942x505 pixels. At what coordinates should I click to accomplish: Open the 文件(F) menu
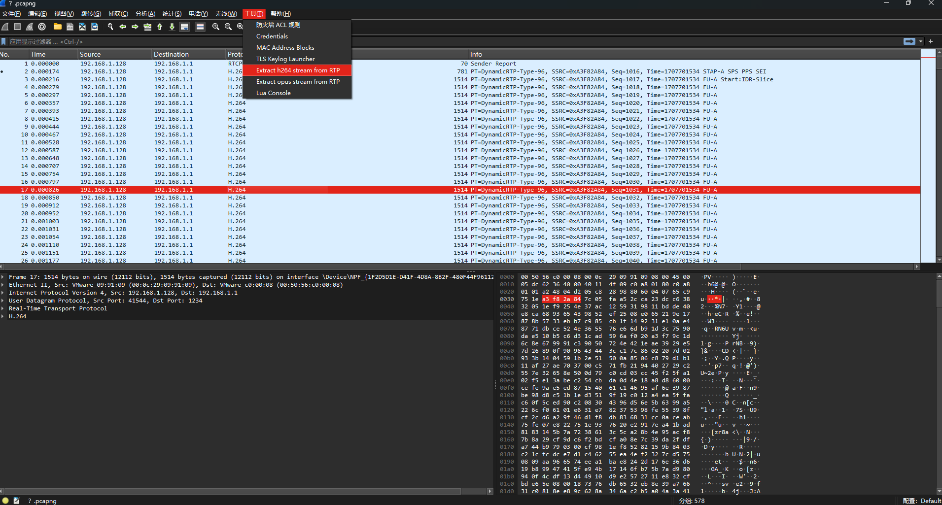pos(11,14)
